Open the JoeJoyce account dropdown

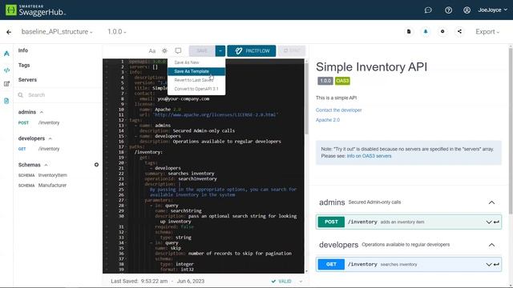tap(492, 10)
